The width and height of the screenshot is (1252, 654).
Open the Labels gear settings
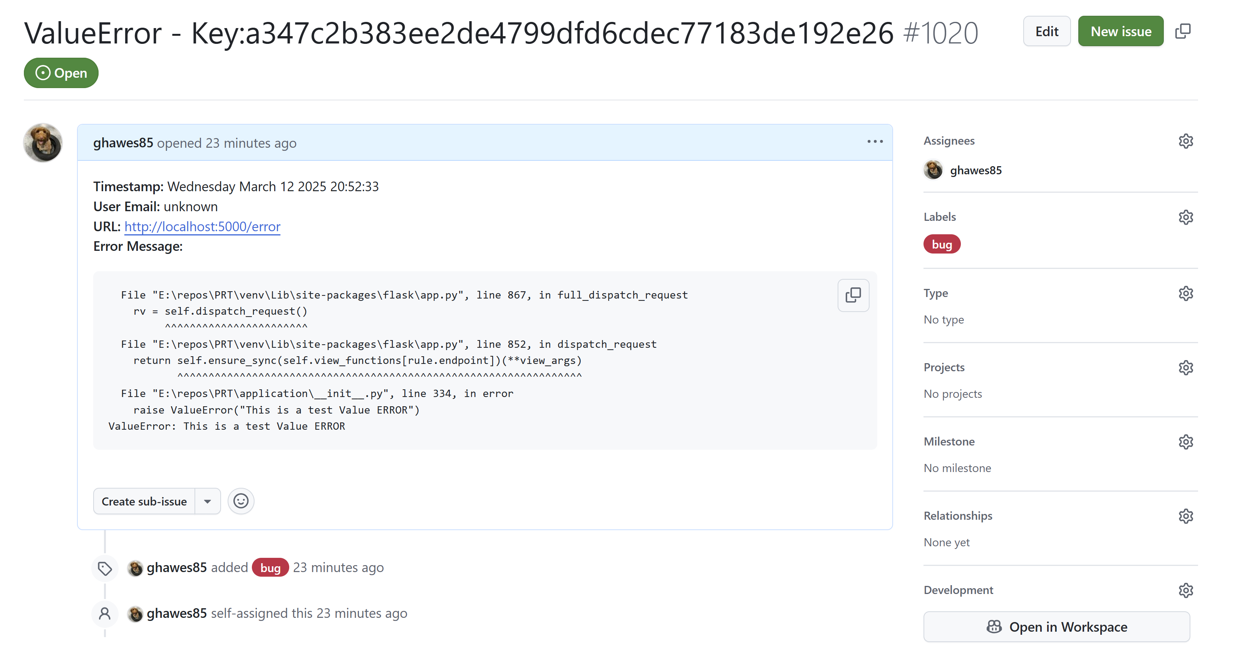coord(1185,217)
